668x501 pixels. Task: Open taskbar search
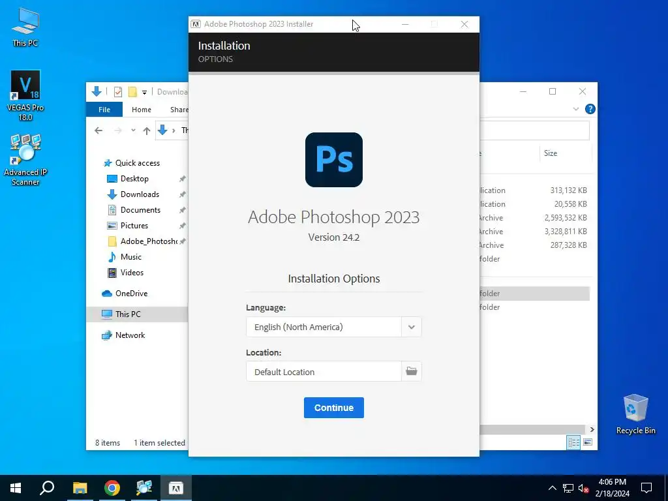coord(47,488)
